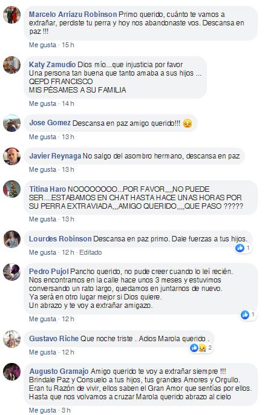Click Me gusta under Titina Haro's comment

click(x=42, y=219)
